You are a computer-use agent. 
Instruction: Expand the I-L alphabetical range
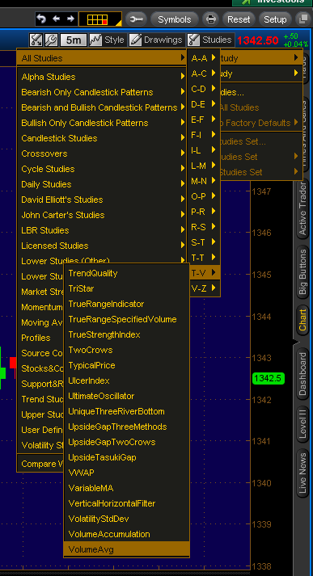(x=203, y=150)
